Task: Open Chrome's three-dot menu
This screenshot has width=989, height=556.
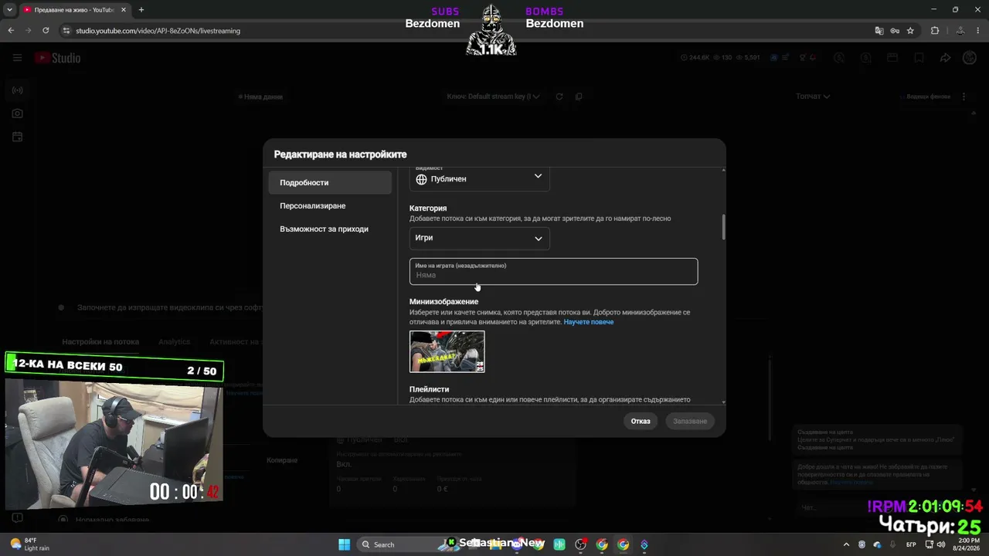Action: coord(978,31)
